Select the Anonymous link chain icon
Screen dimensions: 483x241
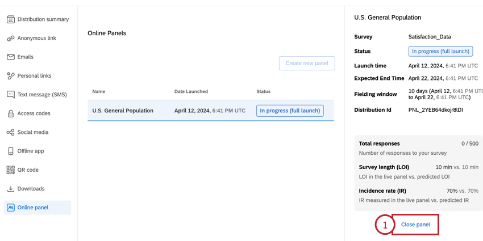(x=11, y=39)
